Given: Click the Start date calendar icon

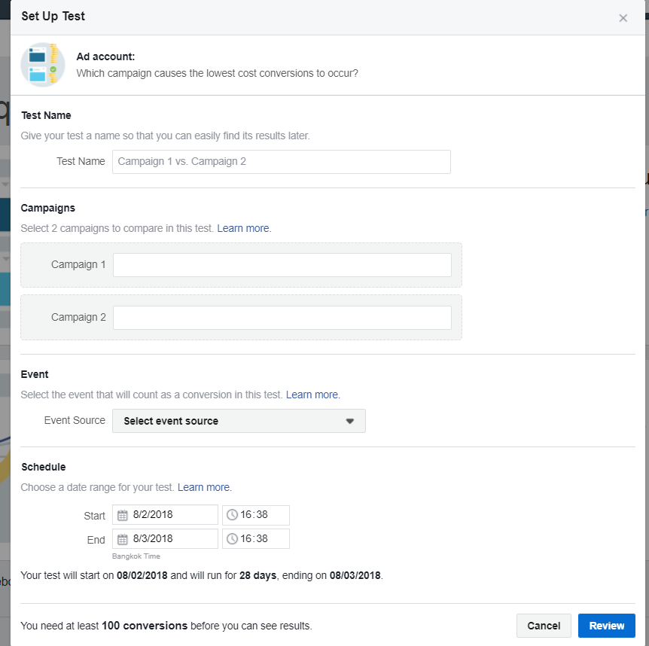Looking at the screenshot, I should pyautogui.click(x=123, y=516).
